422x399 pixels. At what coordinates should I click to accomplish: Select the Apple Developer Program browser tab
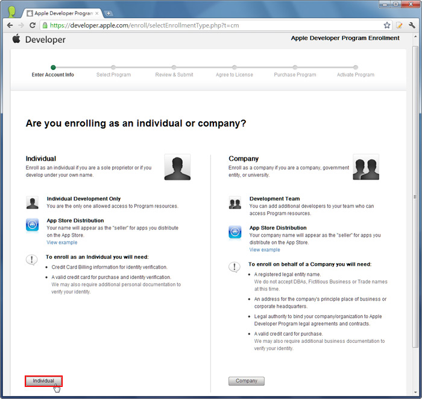(x=63, y=13)
